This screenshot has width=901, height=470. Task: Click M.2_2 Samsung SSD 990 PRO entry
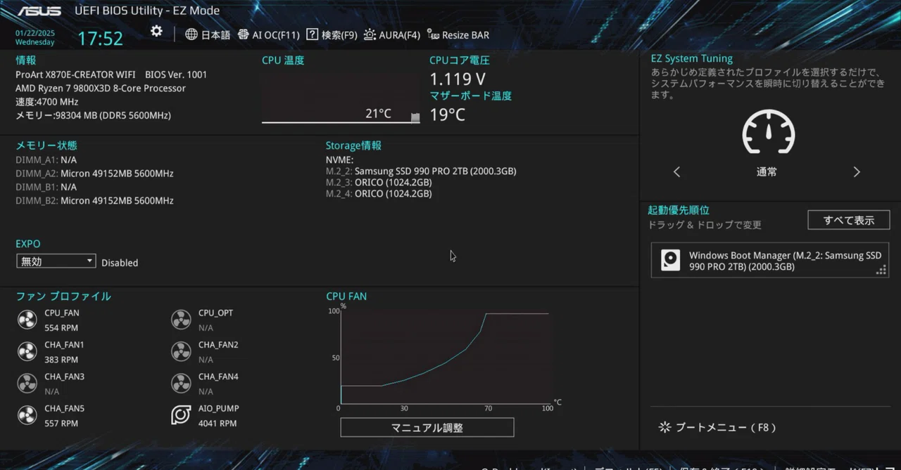tap(421, 171)
